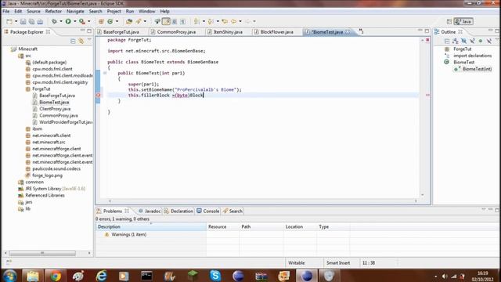Open the Run dropdown arrow
This screenshot has width=501, height=282.
tap(75, 21)
